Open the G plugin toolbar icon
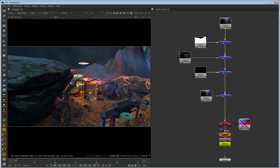The image size is (280, 168). tap(4, 105)
